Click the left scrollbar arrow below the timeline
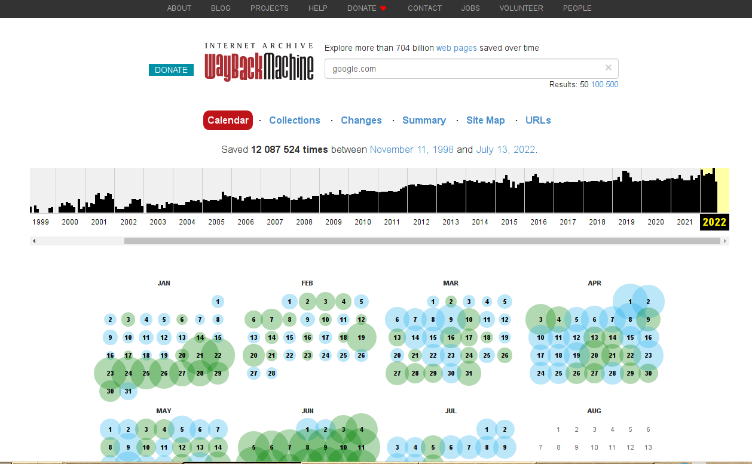 point(35,241)
